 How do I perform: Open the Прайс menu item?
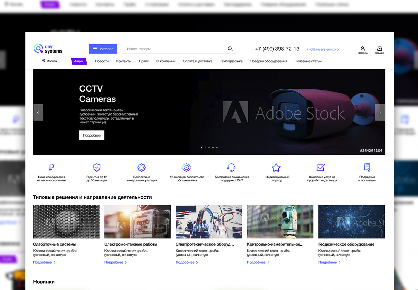point(144,61)
